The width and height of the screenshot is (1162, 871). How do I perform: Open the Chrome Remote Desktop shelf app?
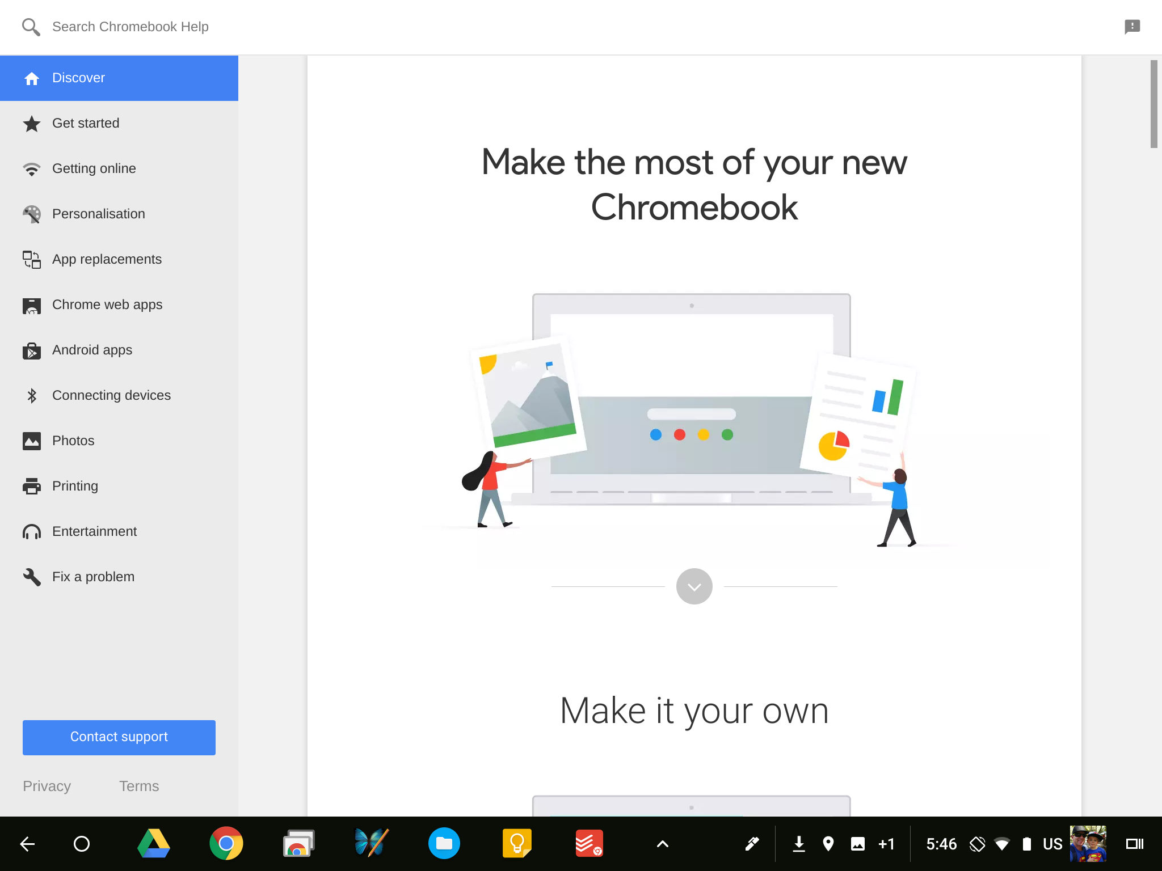coord(298,844)
